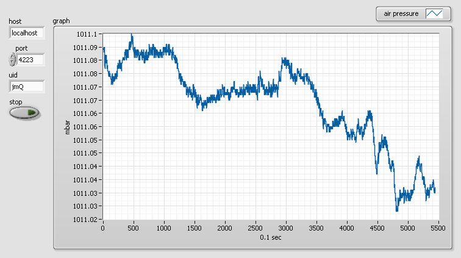461x258 pixels.
Task: Click the 0 X-axis start label
Action: coord(102,228)
